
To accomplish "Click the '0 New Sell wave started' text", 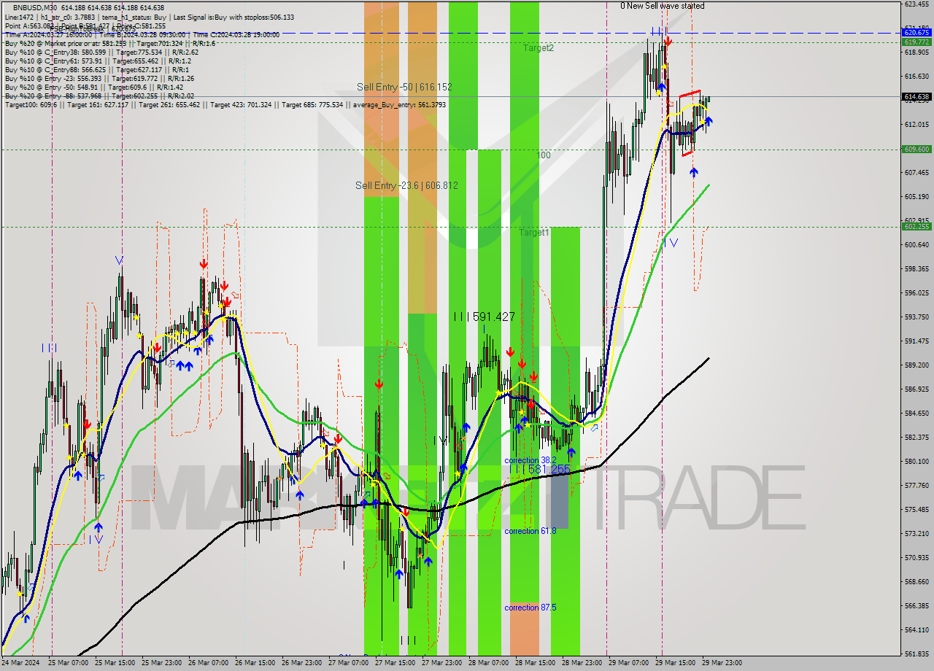I will (663, 6).
